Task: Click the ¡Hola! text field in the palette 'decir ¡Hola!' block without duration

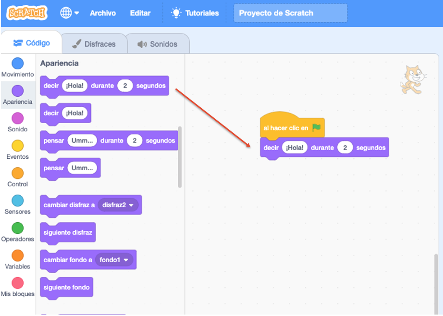Action: click(74, 113)
